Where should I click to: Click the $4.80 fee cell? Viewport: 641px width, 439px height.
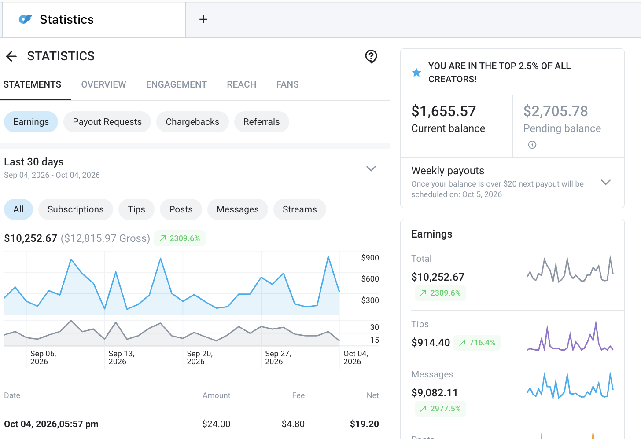(293, 424)
